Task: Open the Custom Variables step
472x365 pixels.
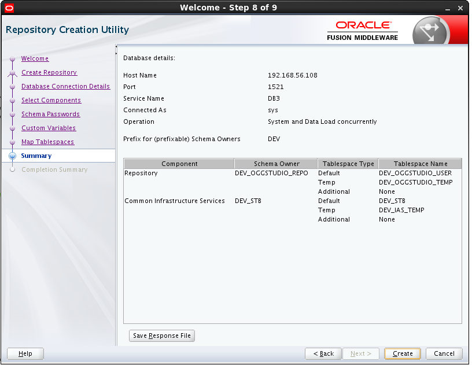Action: coord(49,128)
